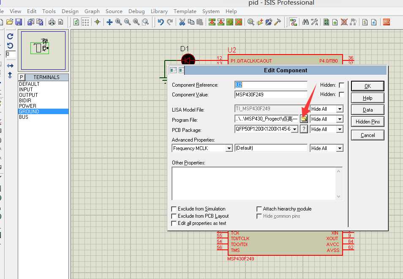Click the P pick-devices button above terminals

tap(21, 77)
